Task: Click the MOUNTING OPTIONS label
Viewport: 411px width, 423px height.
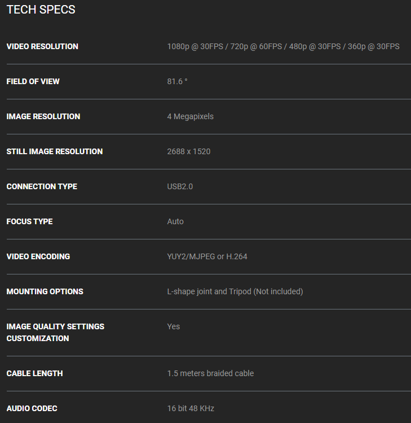Action: point(45,291)
